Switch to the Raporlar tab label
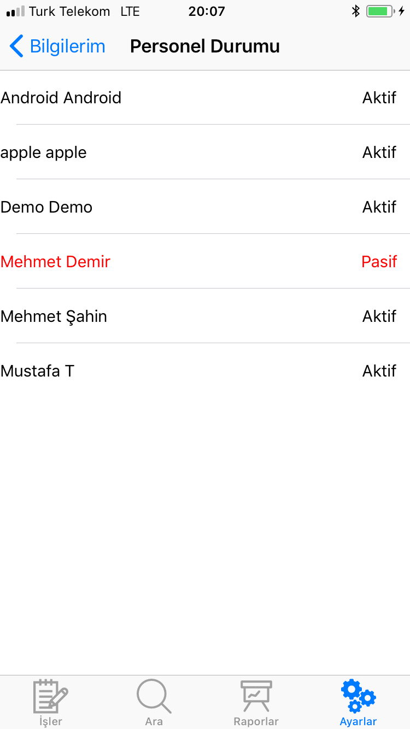The height and width of the screenshot is (729, 410). [256, 721]
